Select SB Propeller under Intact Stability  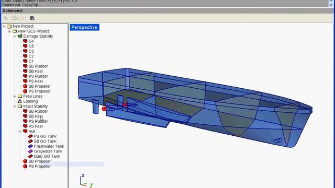(x=40, y=161)
